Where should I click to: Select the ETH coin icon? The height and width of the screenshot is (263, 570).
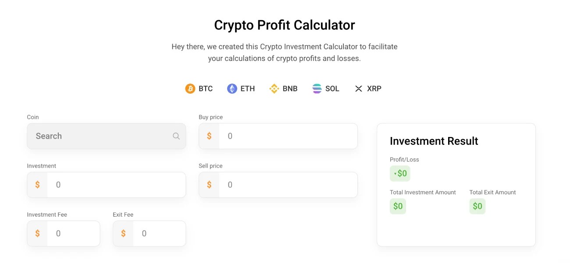click(232, 88)
